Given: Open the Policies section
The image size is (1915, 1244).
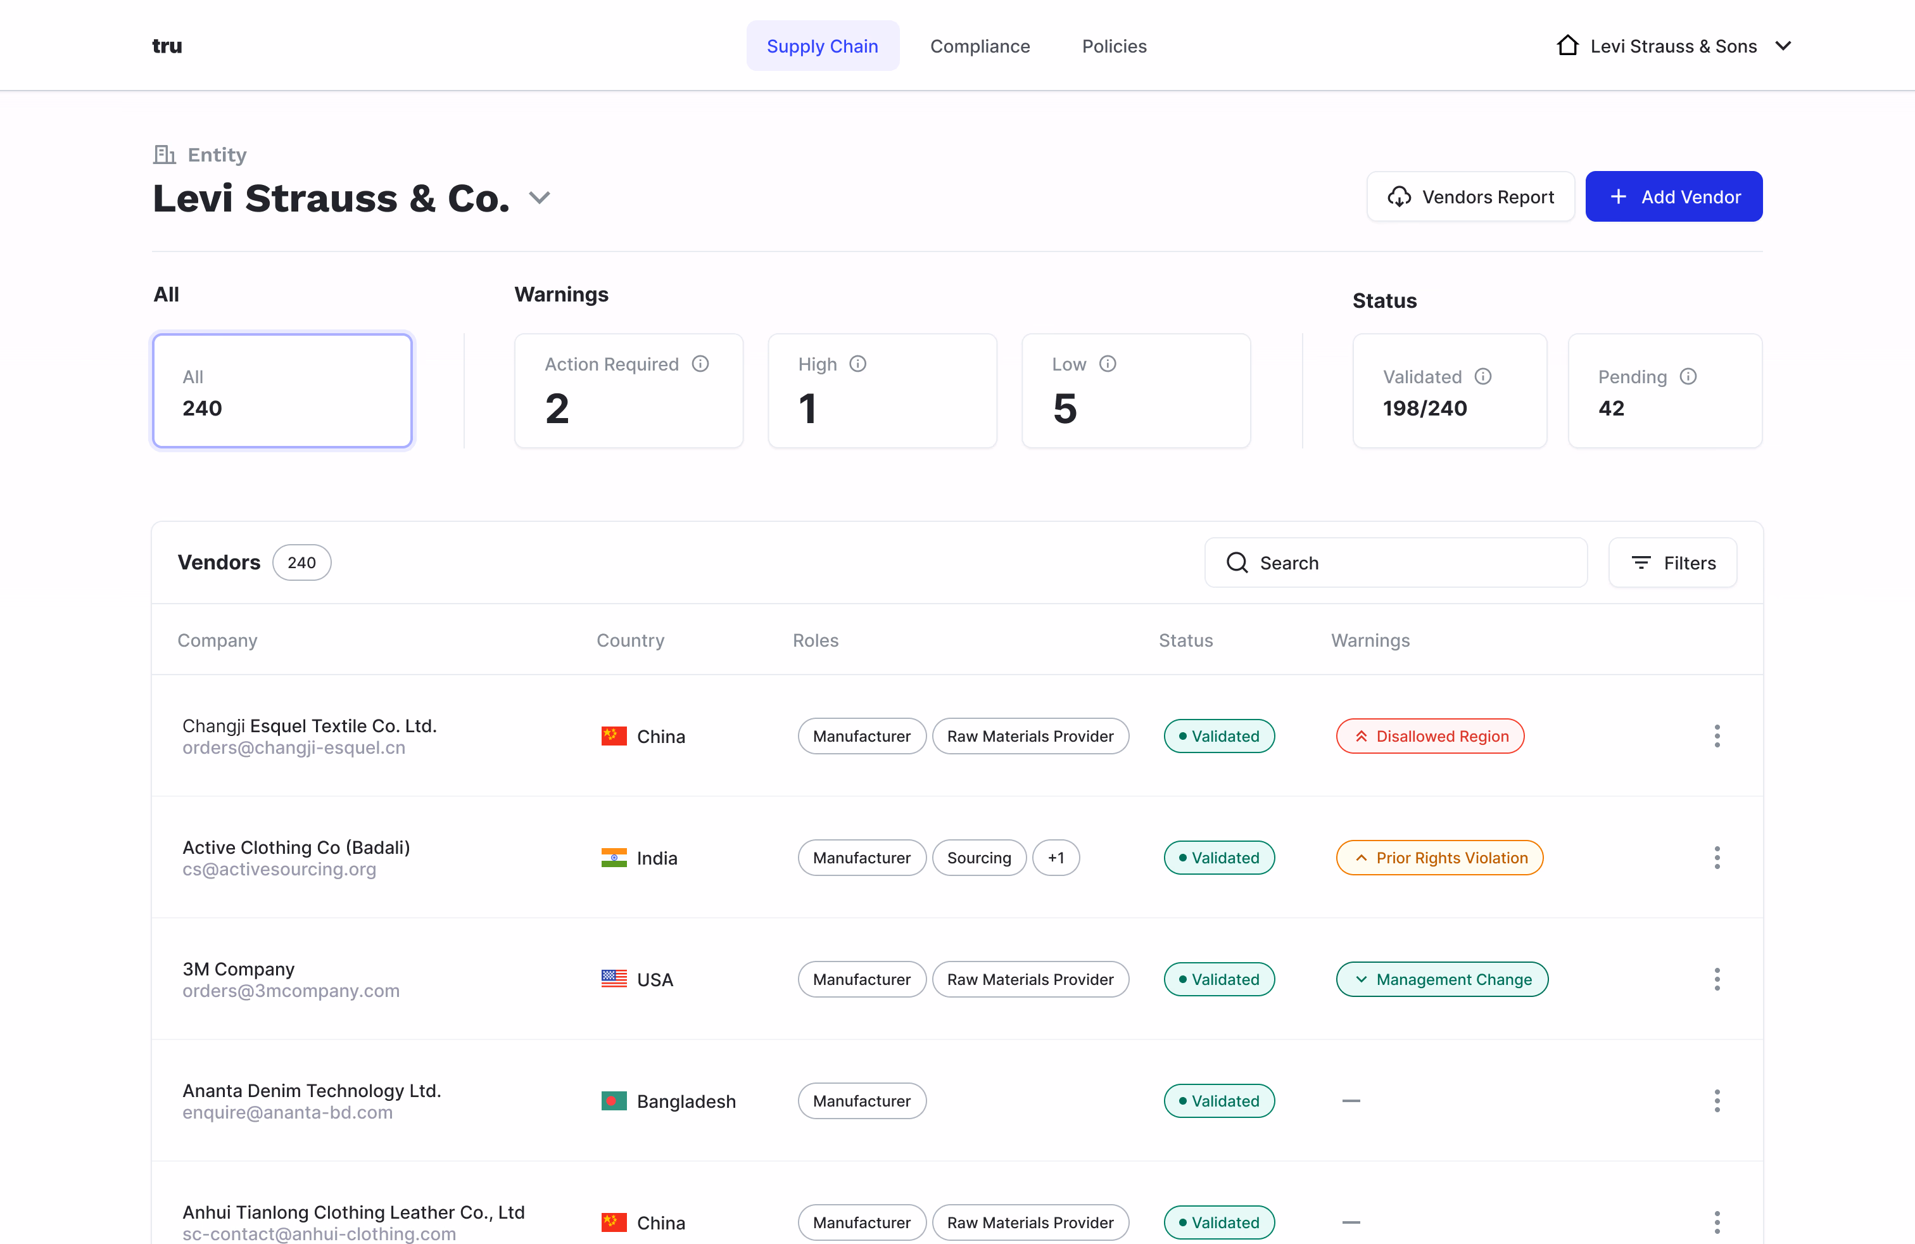Looking at the screenshot, I should [1113, 46].
